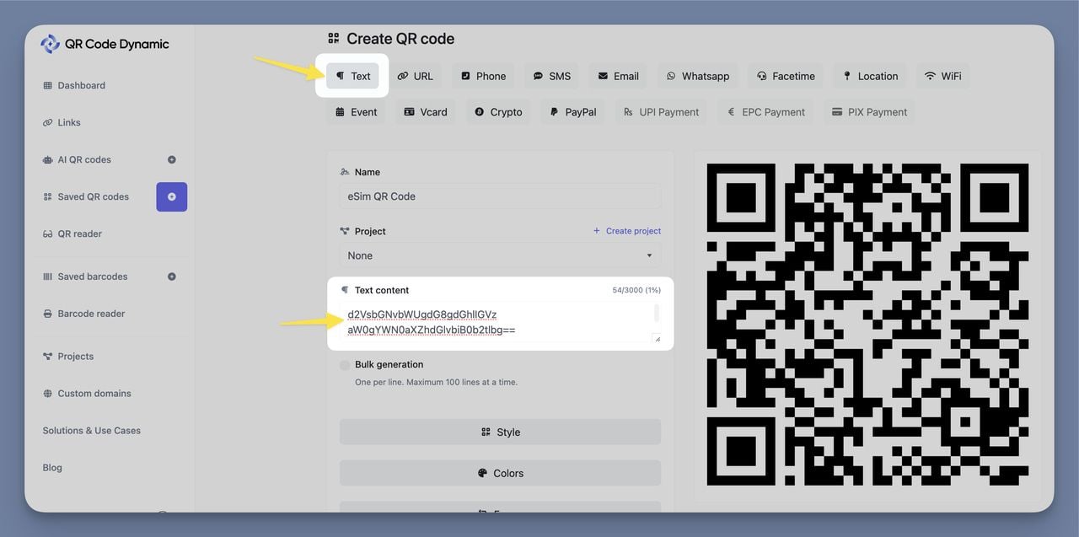Add new AI QR code plus icon
This screenshot has width=1079, height=537.
click(172, 159)
